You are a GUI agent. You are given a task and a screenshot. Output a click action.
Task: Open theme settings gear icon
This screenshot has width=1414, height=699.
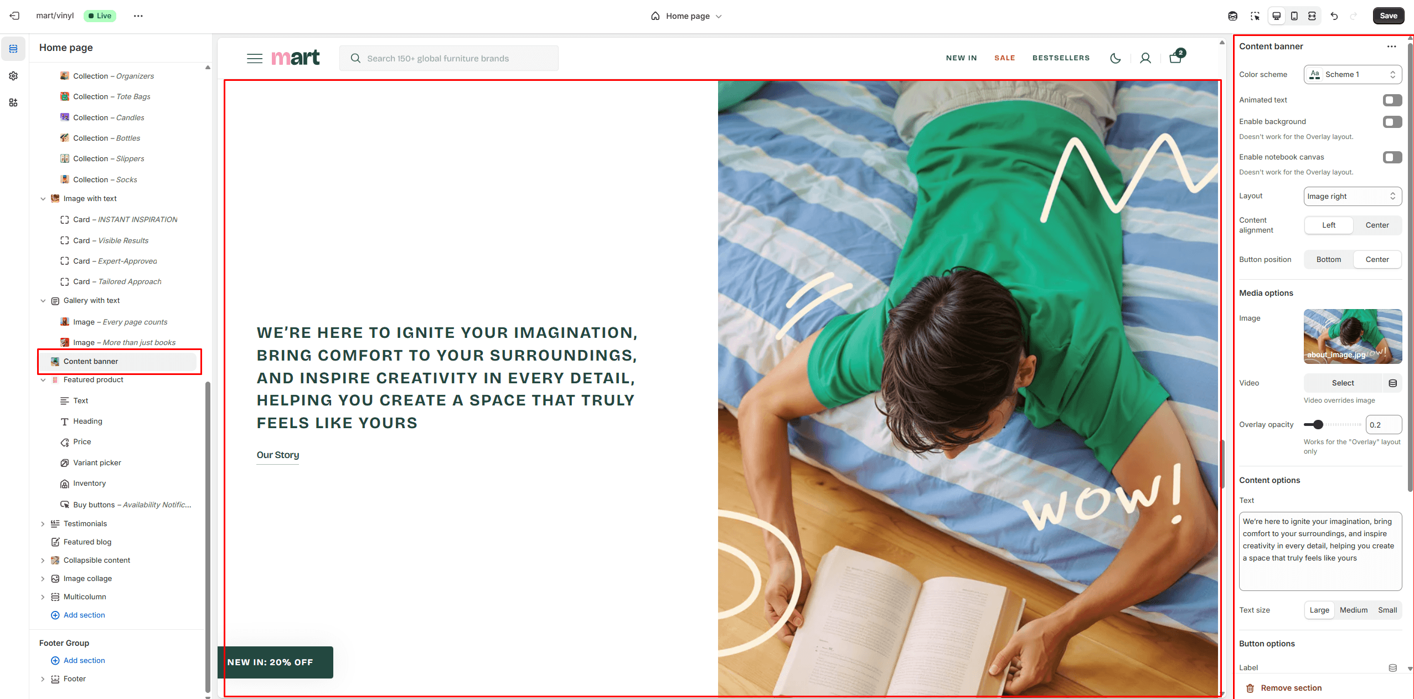tap(13, 76)
